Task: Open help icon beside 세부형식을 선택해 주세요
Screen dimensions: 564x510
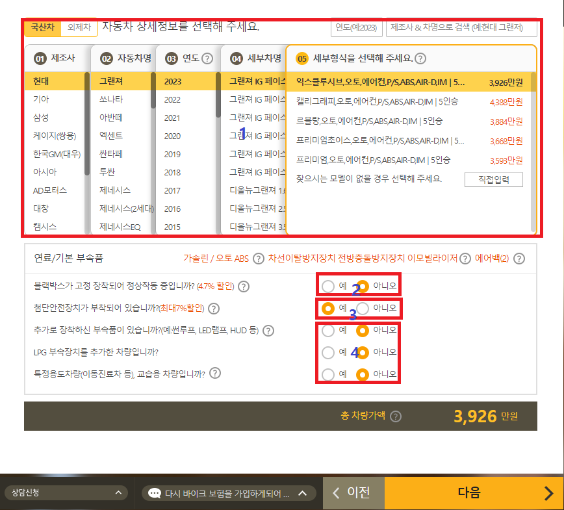Action: coord(420,58)
